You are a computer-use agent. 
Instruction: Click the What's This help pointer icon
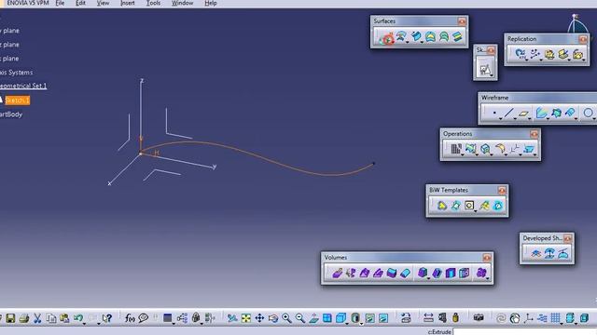pos(107,318)
